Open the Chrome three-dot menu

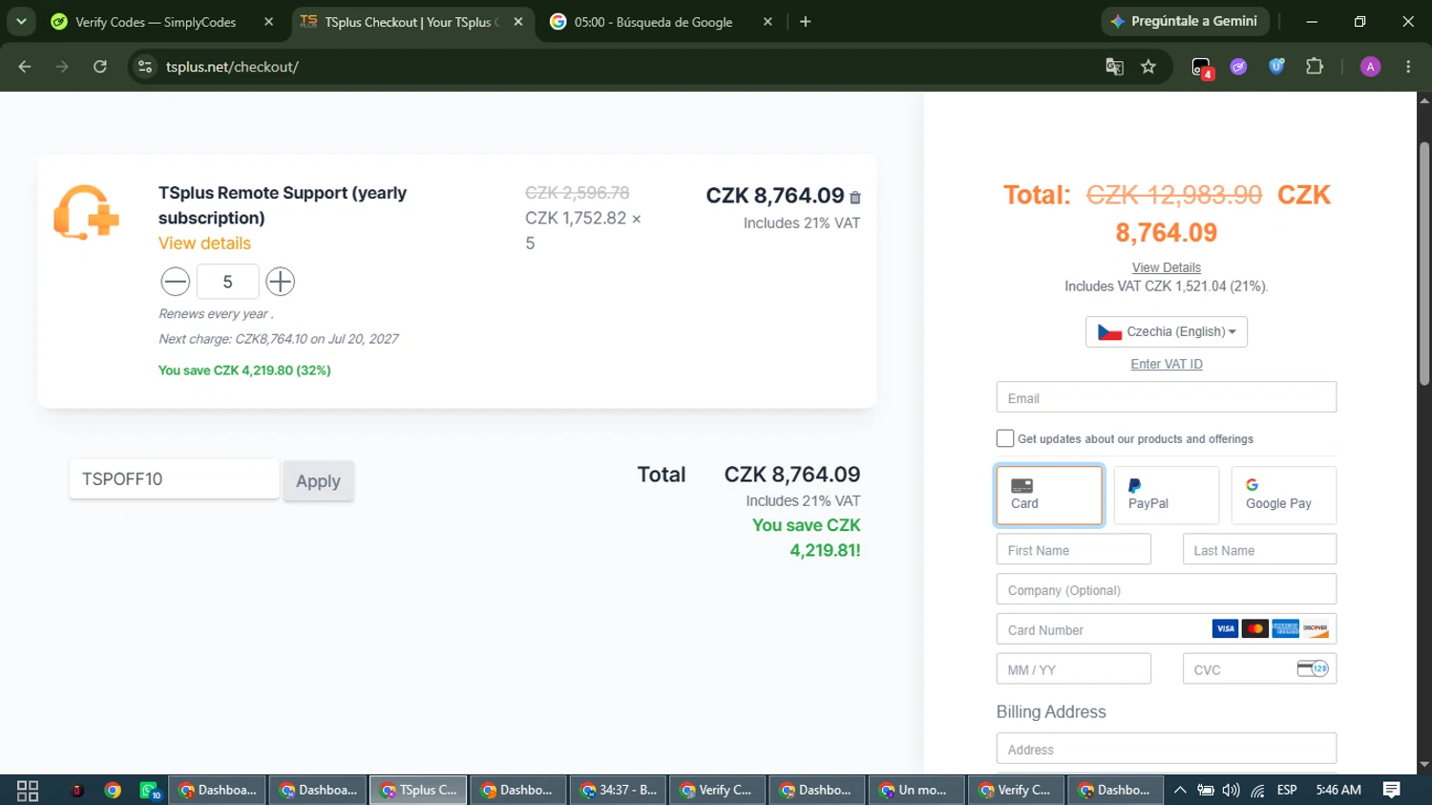(x=1408, y=67)
